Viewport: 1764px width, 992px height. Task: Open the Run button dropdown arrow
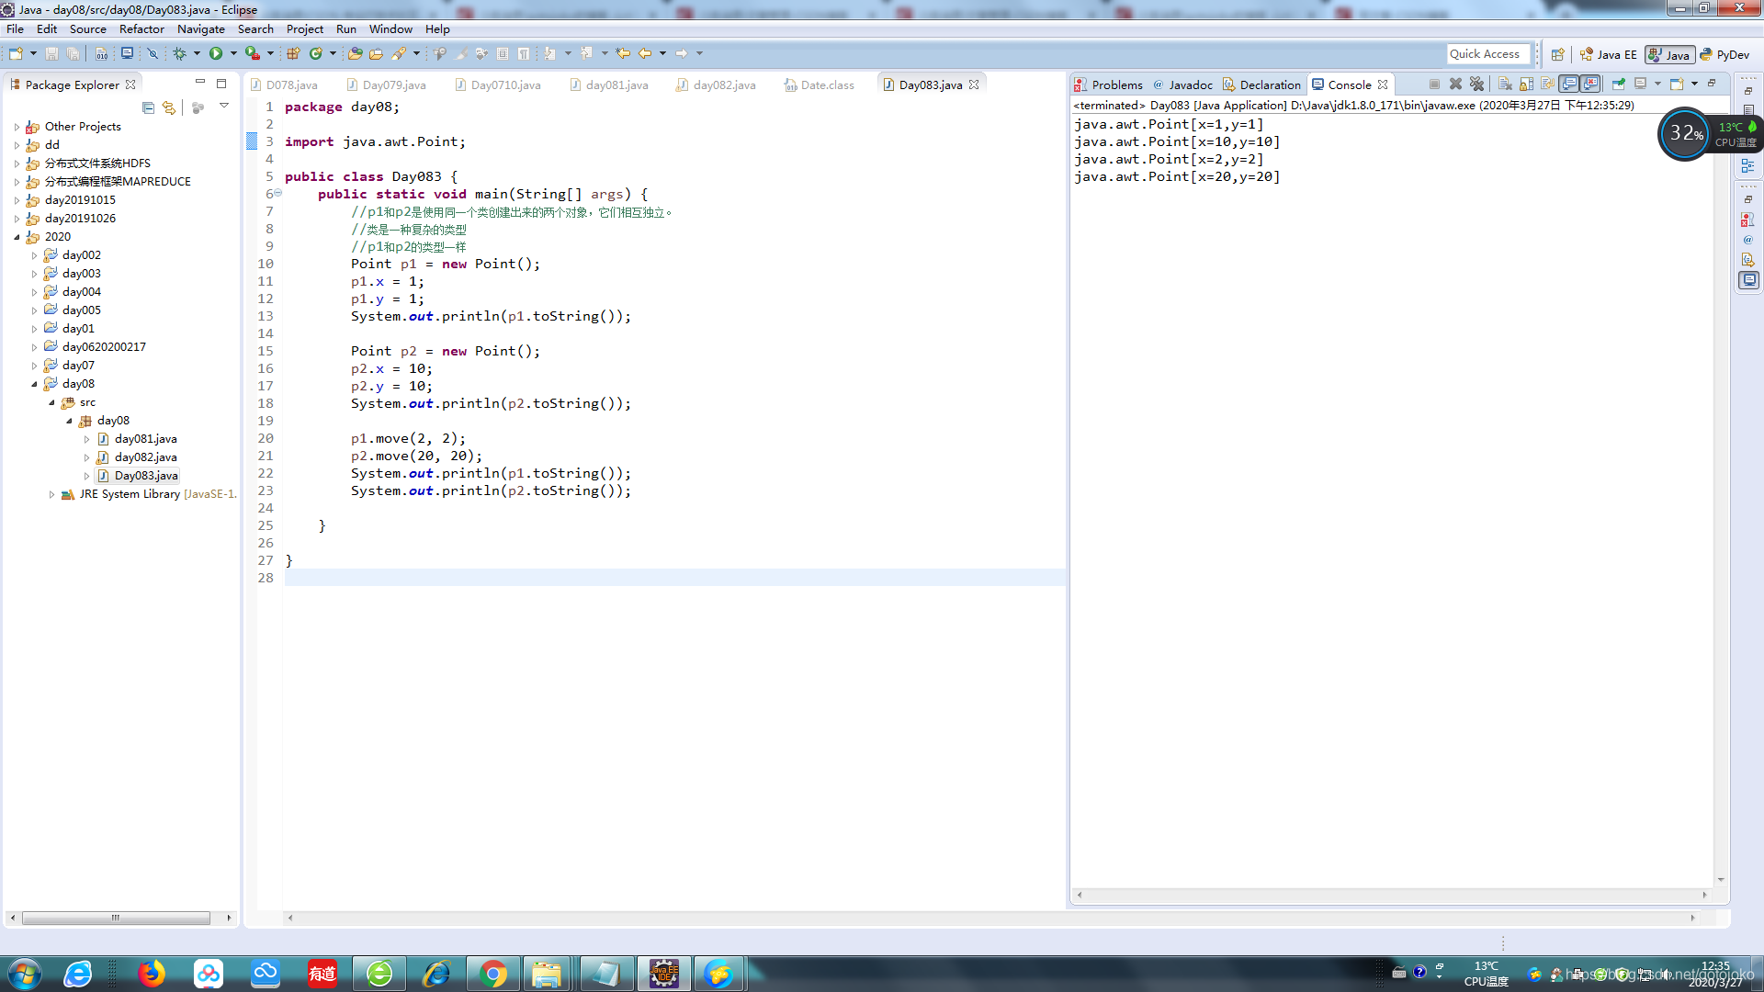pyautogui.click(x=233, y=53)
